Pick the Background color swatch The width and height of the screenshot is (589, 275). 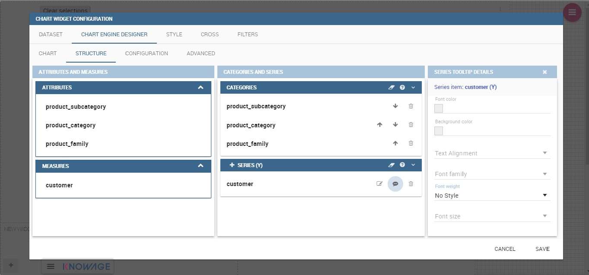(x=439, y=131)
